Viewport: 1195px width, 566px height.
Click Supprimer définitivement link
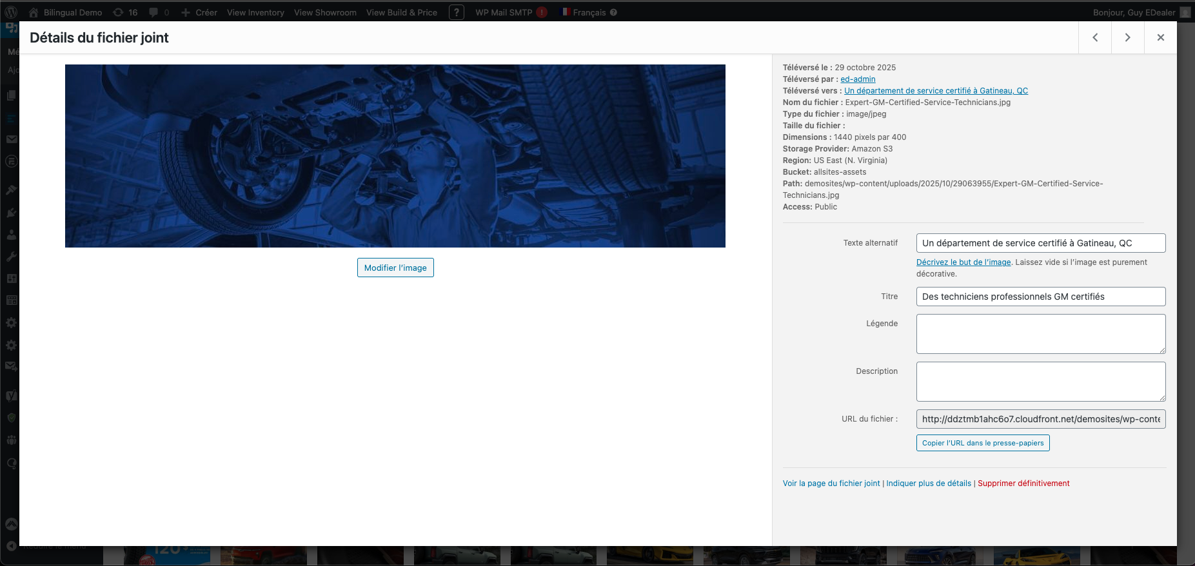point(1023,483)
